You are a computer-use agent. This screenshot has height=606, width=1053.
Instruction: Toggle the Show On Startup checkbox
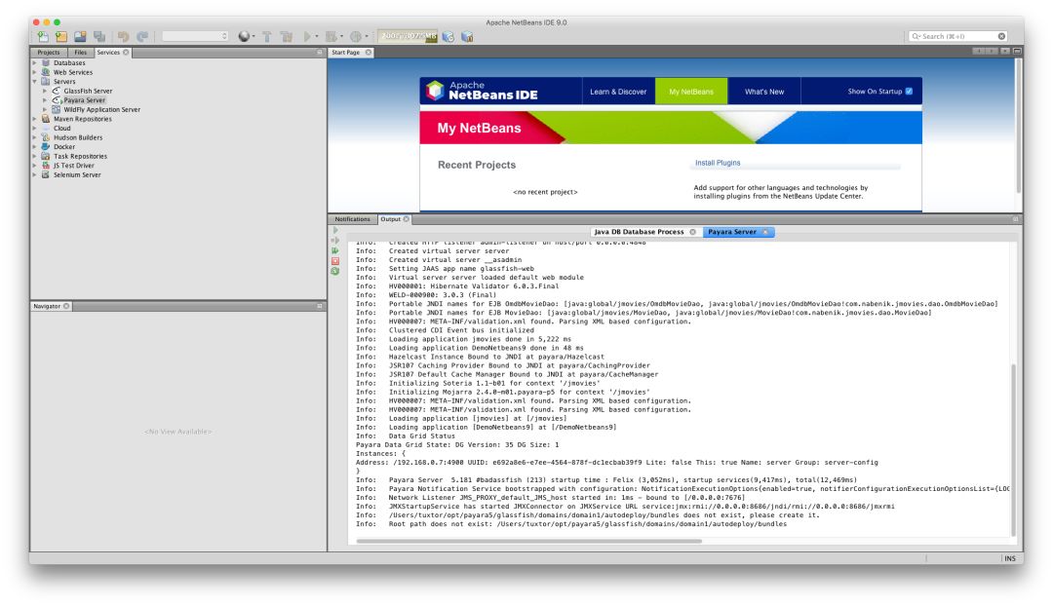pyautogui.click(x=909, y=92)
